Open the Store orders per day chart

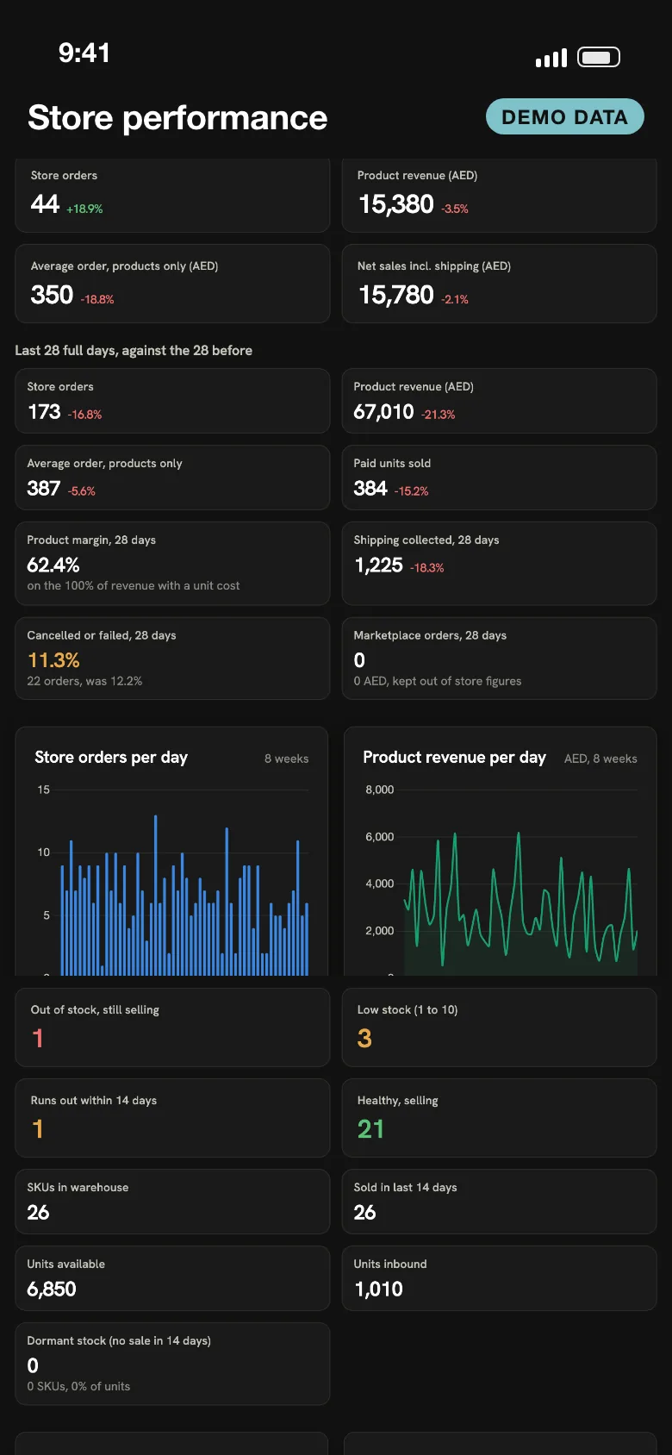pyautogui.click(x=171, y=852)
